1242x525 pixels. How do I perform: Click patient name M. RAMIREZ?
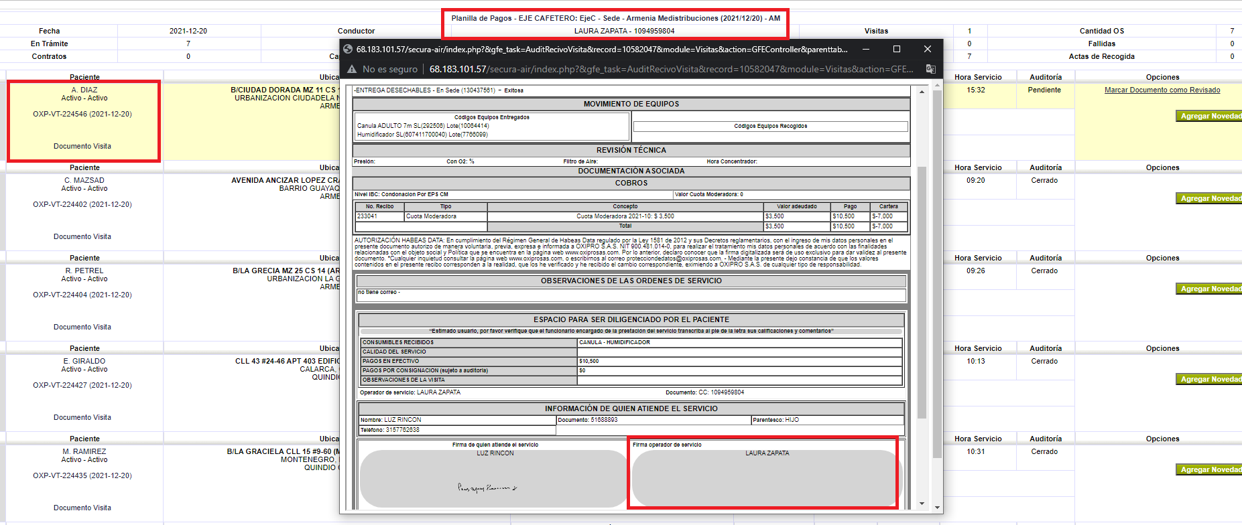(x=84, y=451)
